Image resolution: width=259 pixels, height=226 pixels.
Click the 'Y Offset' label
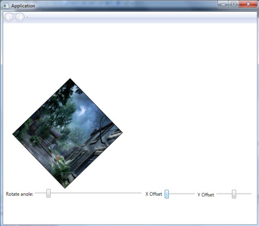(x=205, y=195)
